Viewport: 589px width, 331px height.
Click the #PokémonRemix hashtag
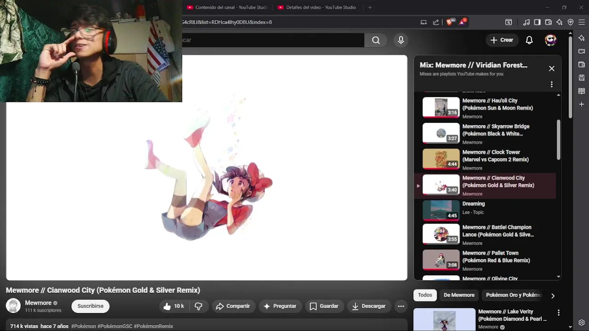click(x=153, y=326)
